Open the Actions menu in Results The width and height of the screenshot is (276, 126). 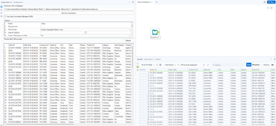tap(266, 65)
